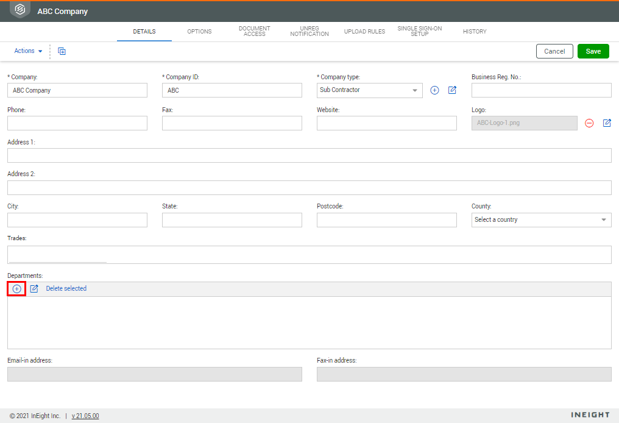Open the Document Access tab

pos(254,32)
